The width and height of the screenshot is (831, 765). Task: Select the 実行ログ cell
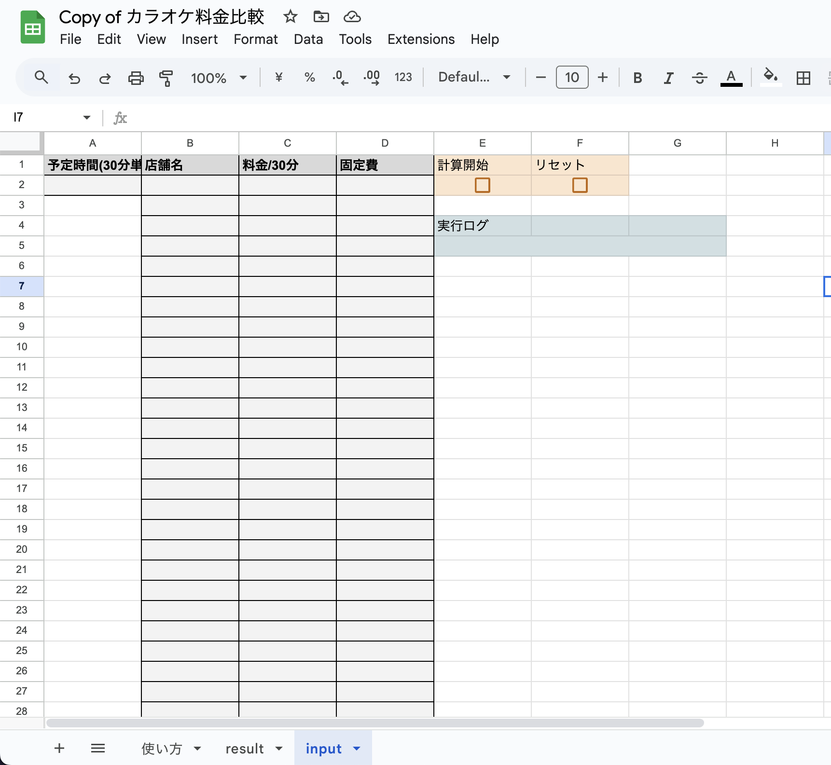point(483,226)
